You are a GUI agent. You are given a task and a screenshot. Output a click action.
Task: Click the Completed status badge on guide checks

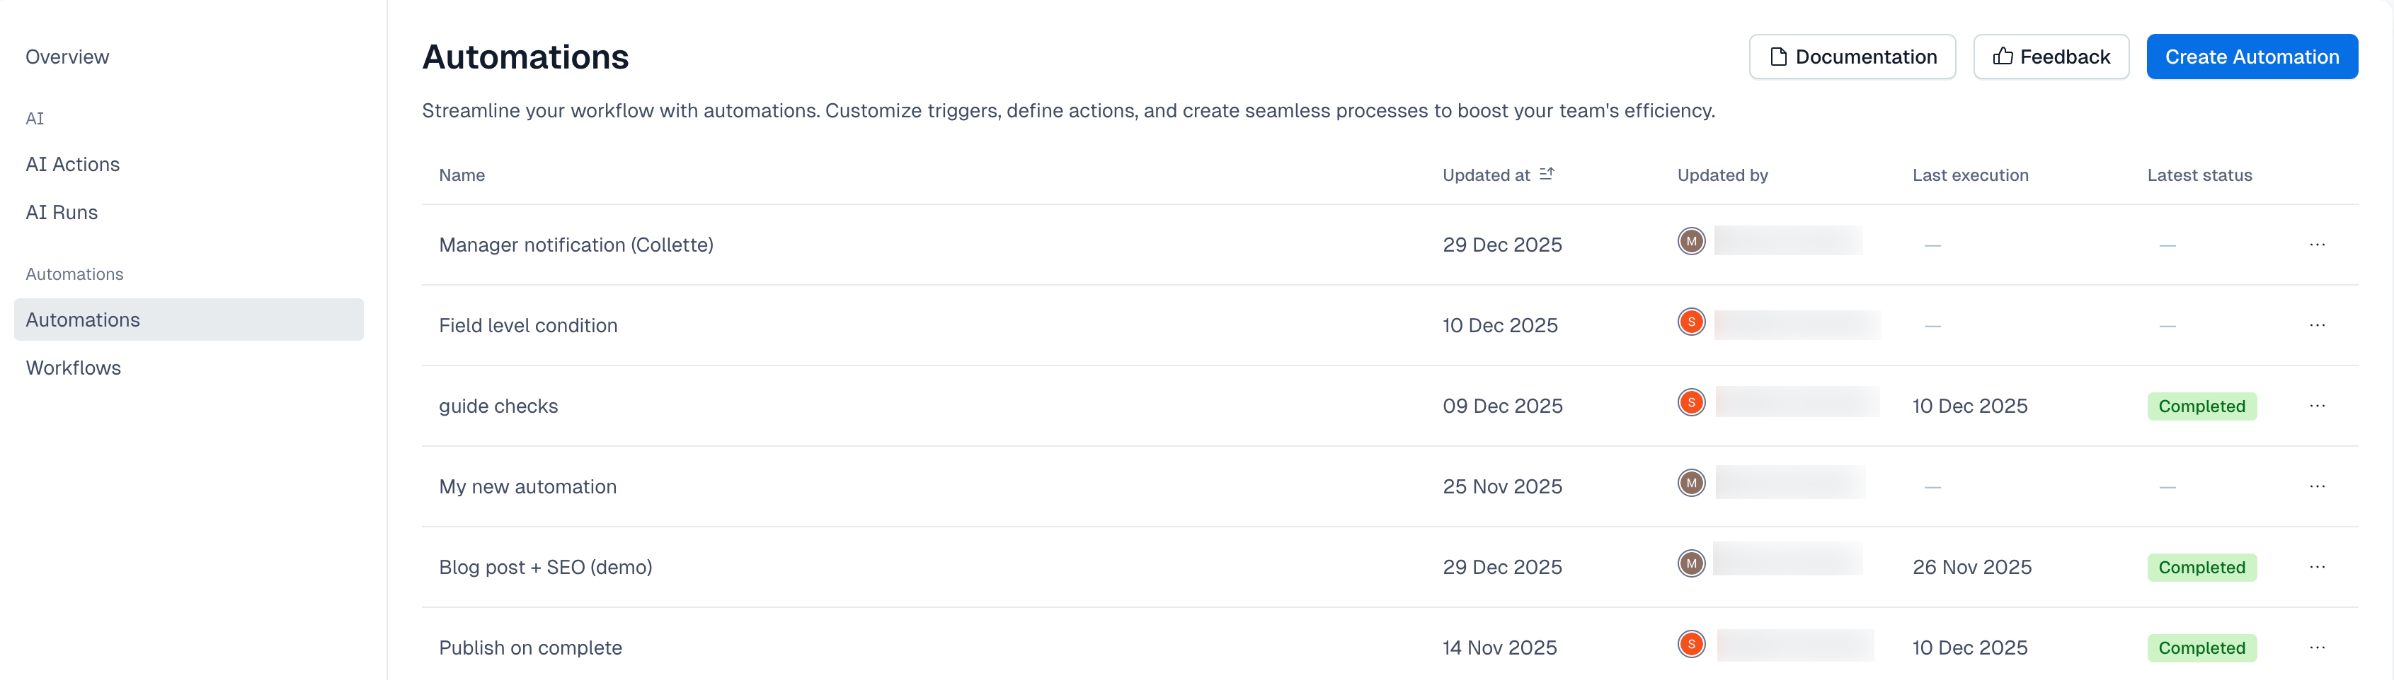click(x=2201, y=406)
